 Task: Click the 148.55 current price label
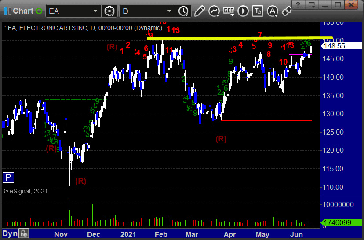(341, 46)
